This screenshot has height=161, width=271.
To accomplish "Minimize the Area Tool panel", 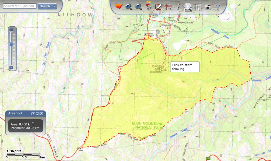I will (x=37, y=113).
